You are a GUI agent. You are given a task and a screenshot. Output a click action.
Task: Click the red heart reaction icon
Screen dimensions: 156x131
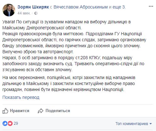(10, 123)
